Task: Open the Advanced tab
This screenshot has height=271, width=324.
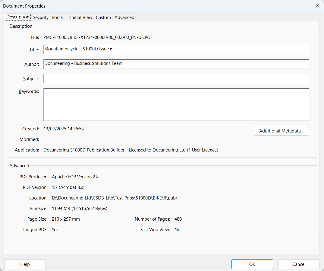Action: pos(124,18)
